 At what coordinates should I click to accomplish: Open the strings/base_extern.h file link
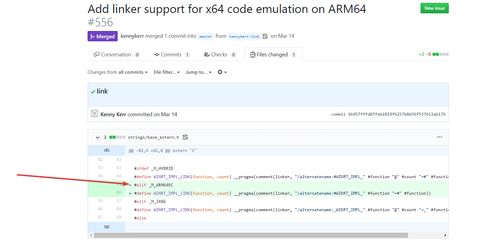153,137
